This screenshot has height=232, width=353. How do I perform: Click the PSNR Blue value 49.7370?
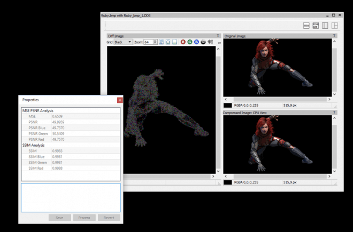tap(58, 128)
